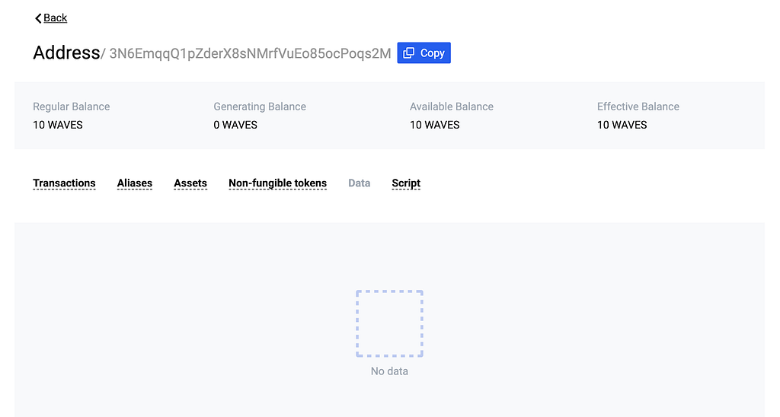Viewport: 780px width, 417px height.
Task: Click the dashed empty-state placeholder icon
Action: pyautogui.click(x=389, y=323)
